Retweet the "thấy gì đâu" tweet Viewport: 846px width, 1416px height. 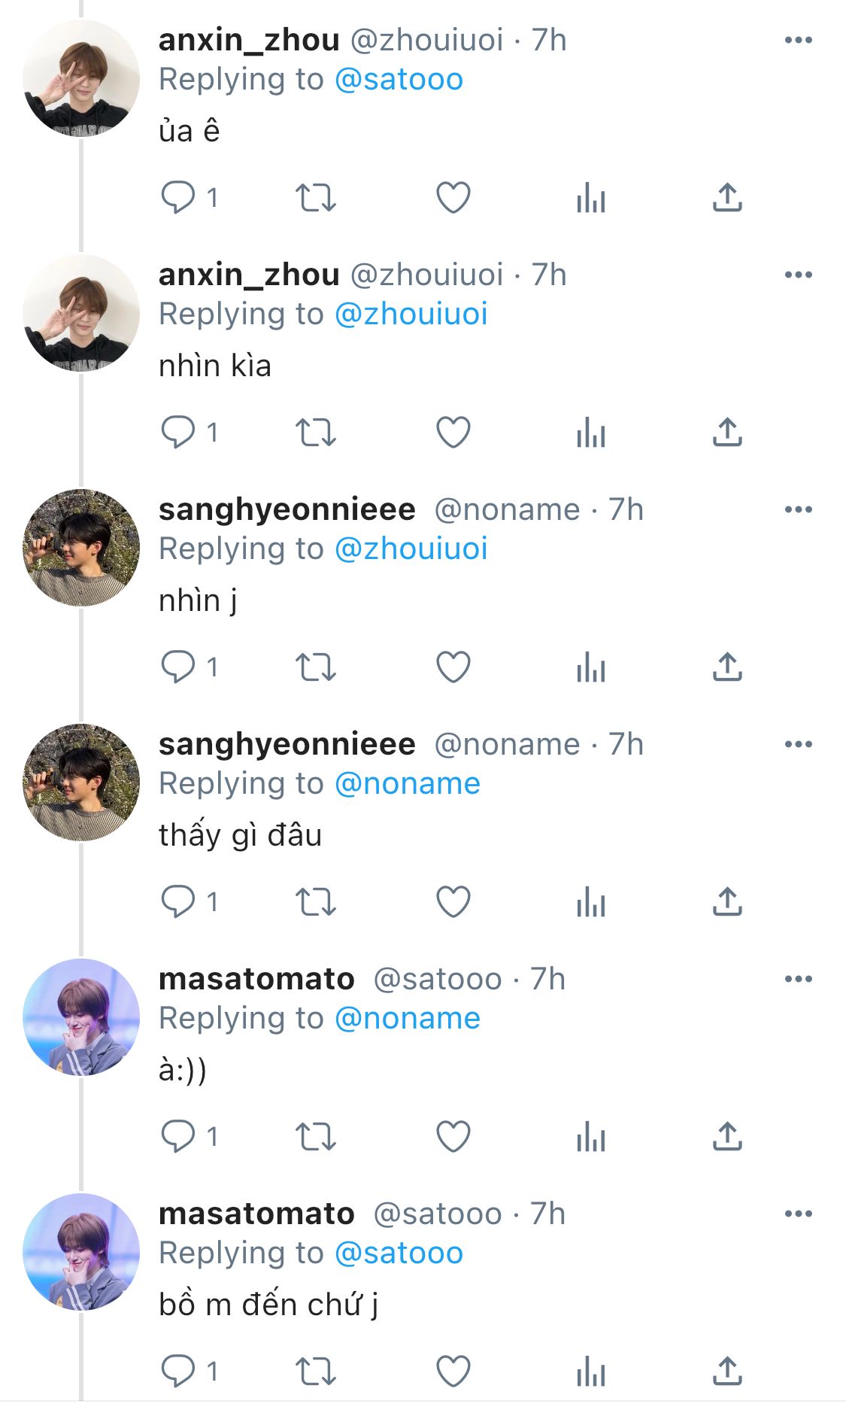tap(315, 902)
